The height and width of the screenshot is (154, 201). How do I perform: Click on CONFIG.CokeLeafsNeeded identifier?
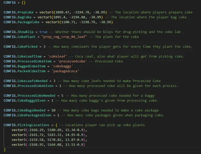(25, 81)
